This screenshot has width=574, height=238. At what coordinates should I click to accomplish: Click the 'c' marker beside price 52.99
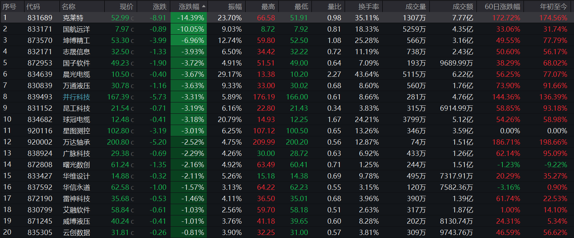[x=132, y=18]
